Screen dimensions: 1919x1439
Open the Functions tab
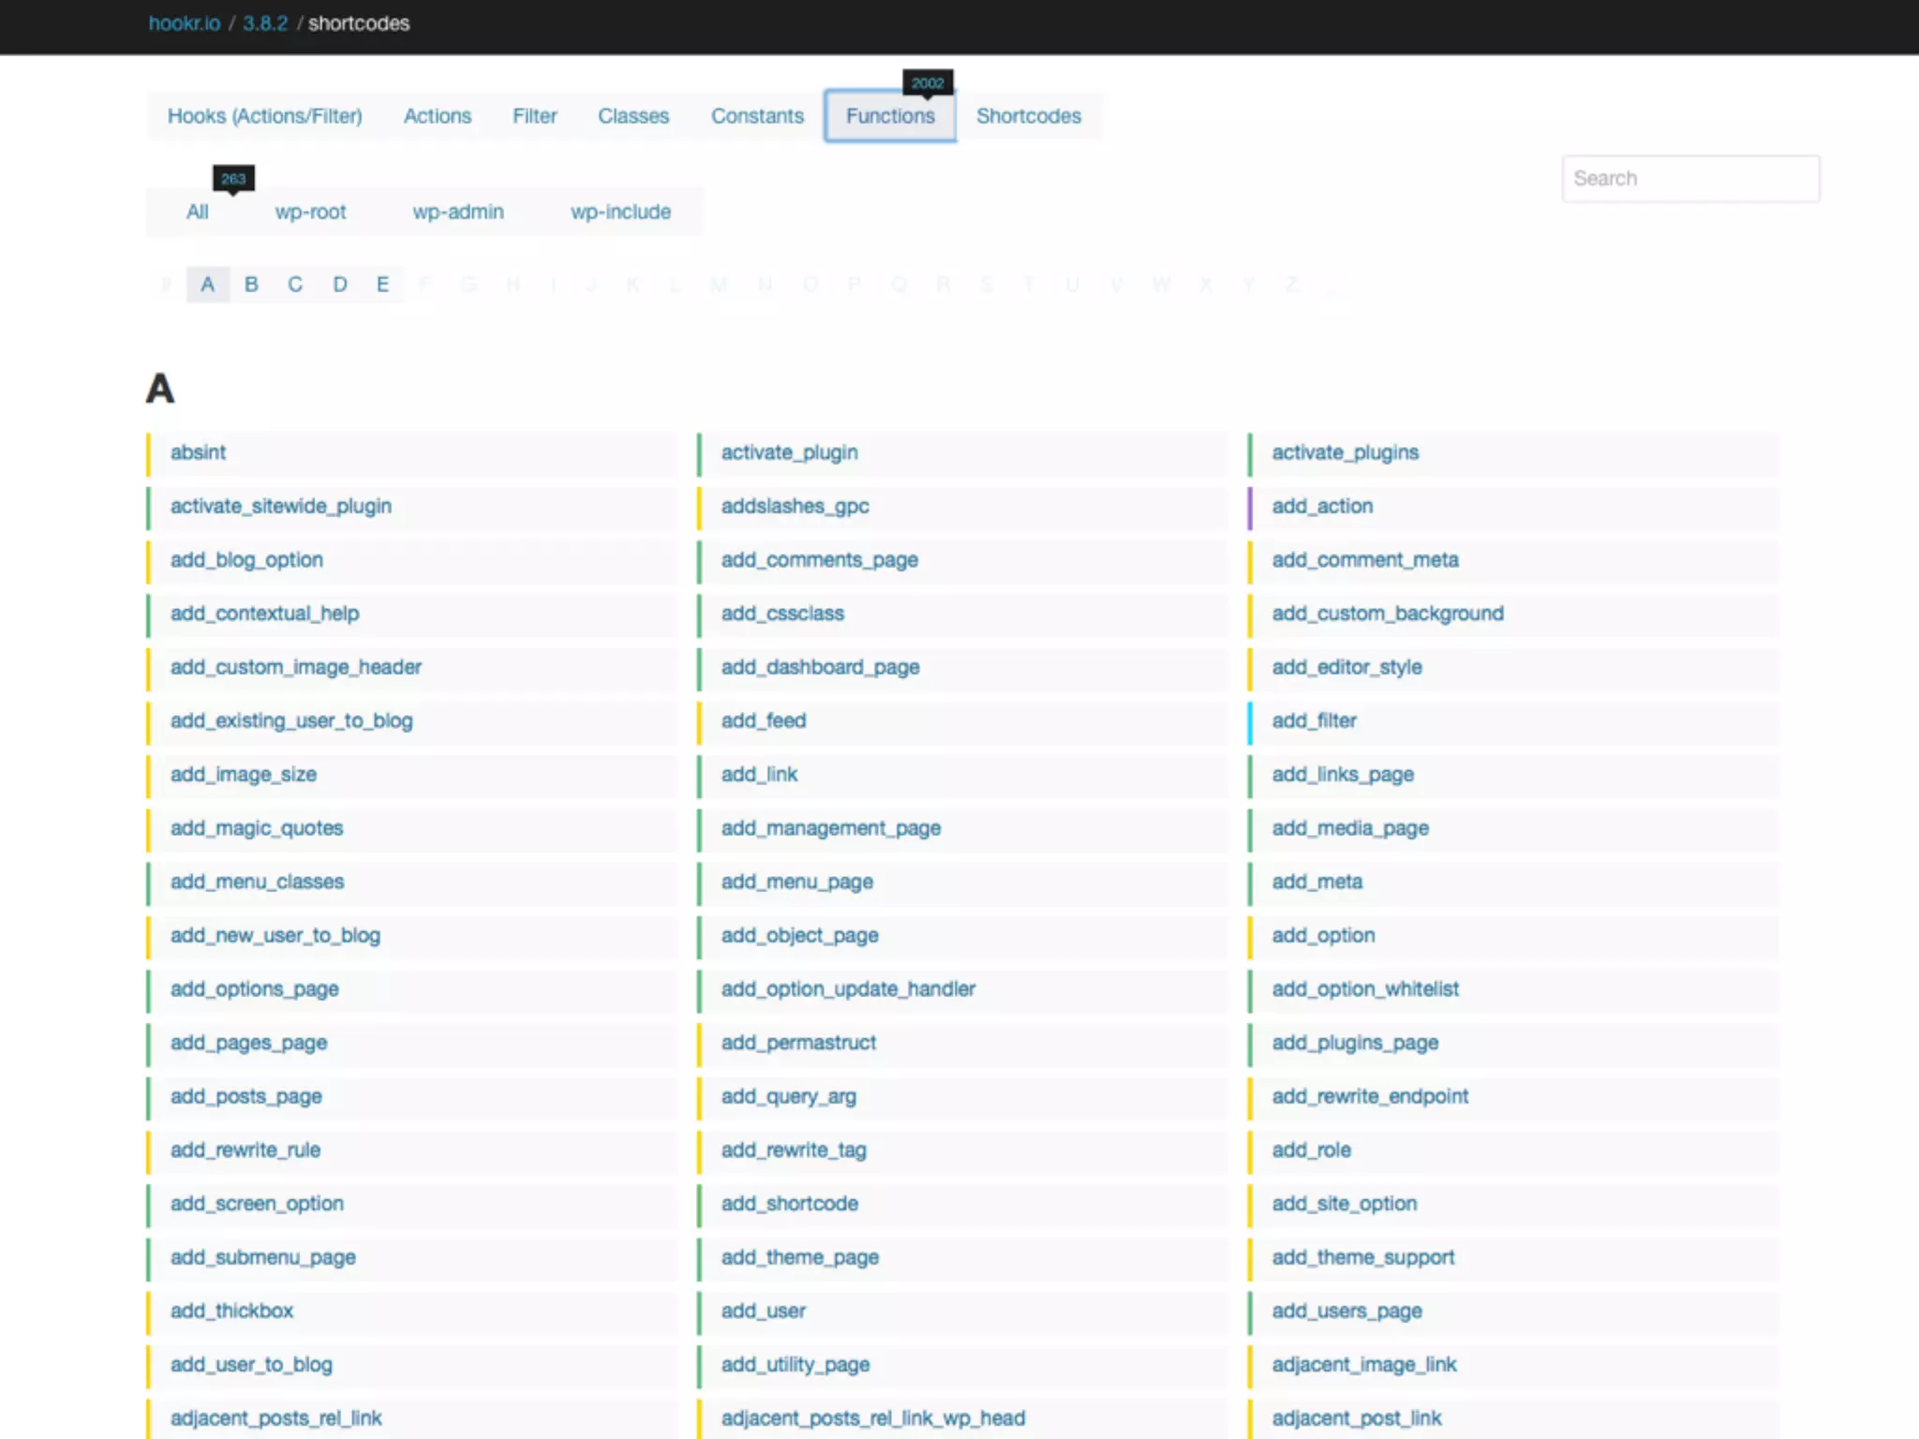[889, 116]
